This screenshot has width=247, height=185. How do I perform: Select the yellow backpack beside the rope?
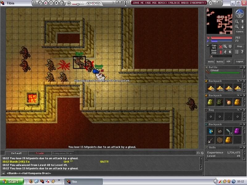click(x=228, y=140)
